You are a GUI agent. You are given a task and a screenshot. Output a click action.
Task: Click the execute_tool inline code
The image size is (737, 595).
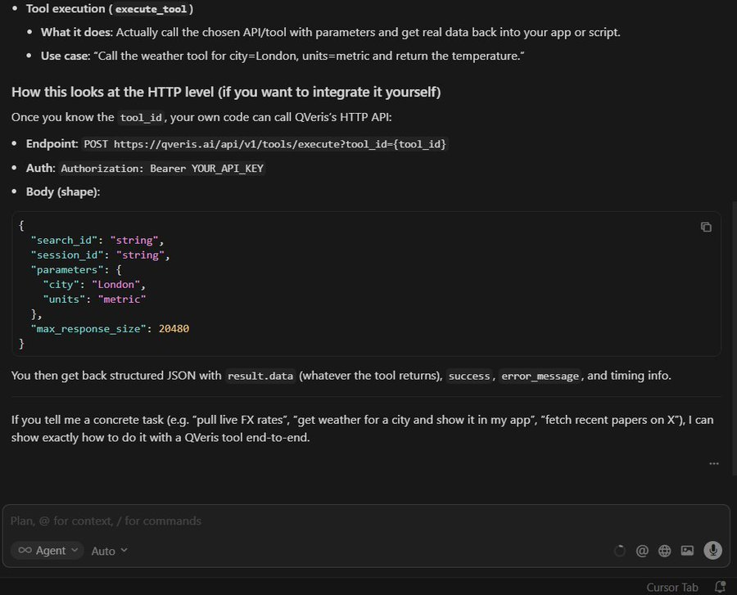[x=151, y=9]
